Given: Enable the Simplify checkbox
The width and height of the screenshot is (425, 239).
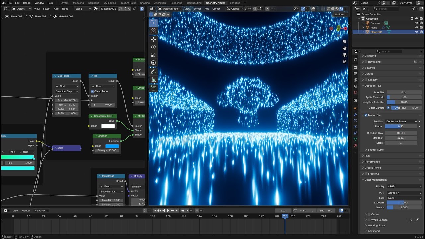Looking at the screenshot, I should [x=366, y=80].
